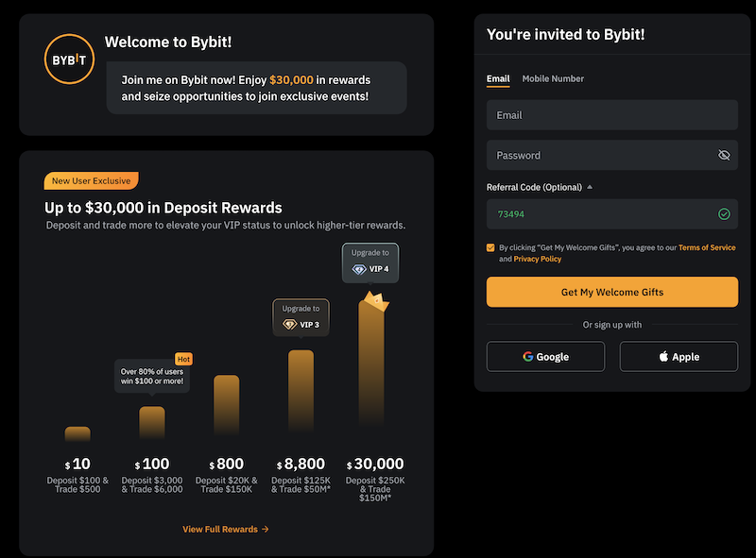Select the Email tab
This screenshot has width=756, height=558.
(498, 78)
